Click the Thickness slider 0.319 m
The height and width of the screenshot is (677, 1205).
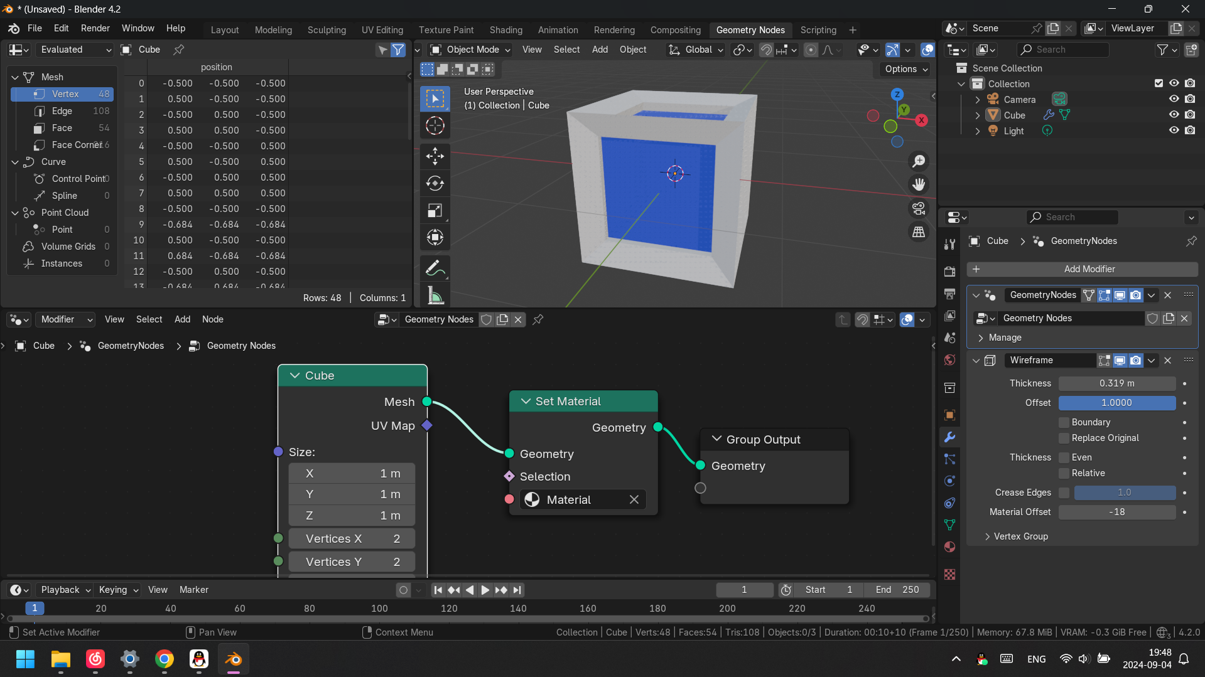pos(1116,383)
